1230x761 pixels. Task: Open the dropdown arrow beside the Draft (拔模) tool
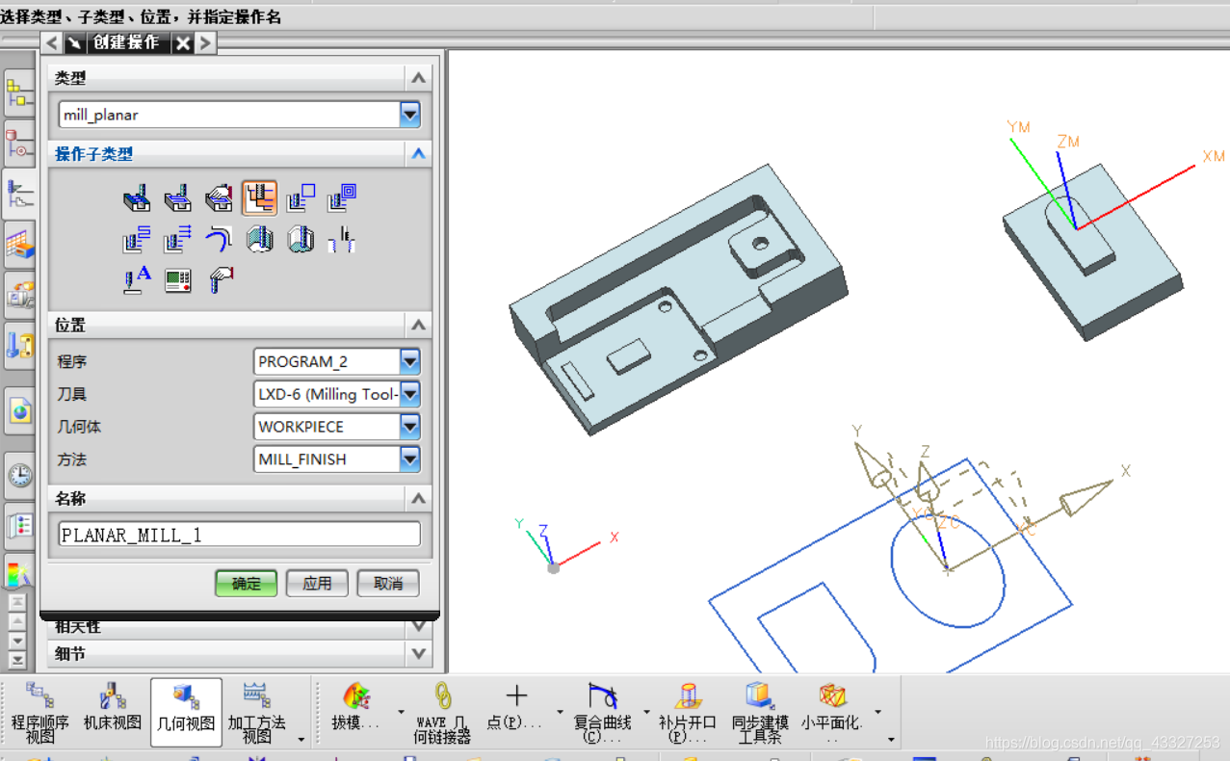(x=401, y=713)
